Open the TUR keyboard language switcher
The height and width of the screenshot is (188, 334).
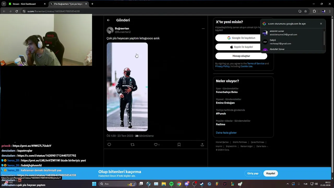[x=305, y=184]
